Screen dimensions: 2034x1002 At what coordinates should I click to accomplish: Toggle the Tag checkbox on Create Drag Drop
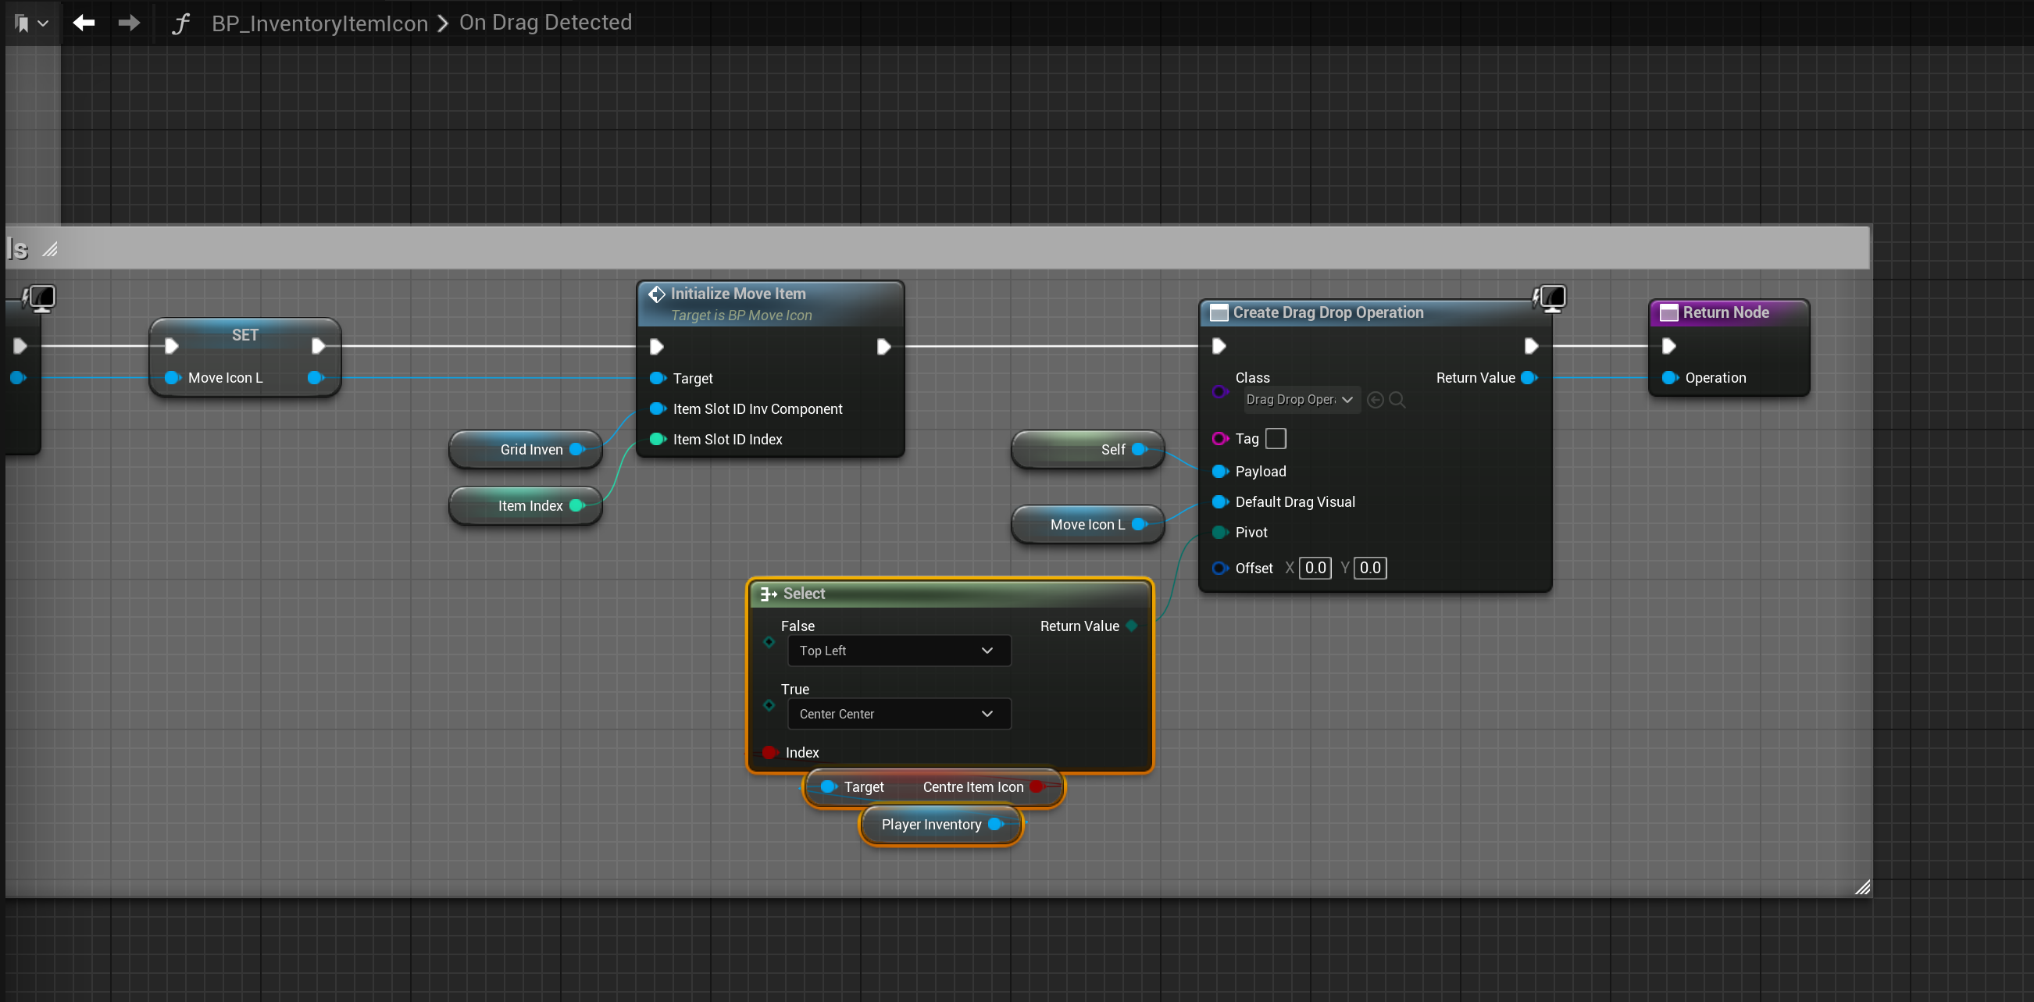[x=1276, y=438]
